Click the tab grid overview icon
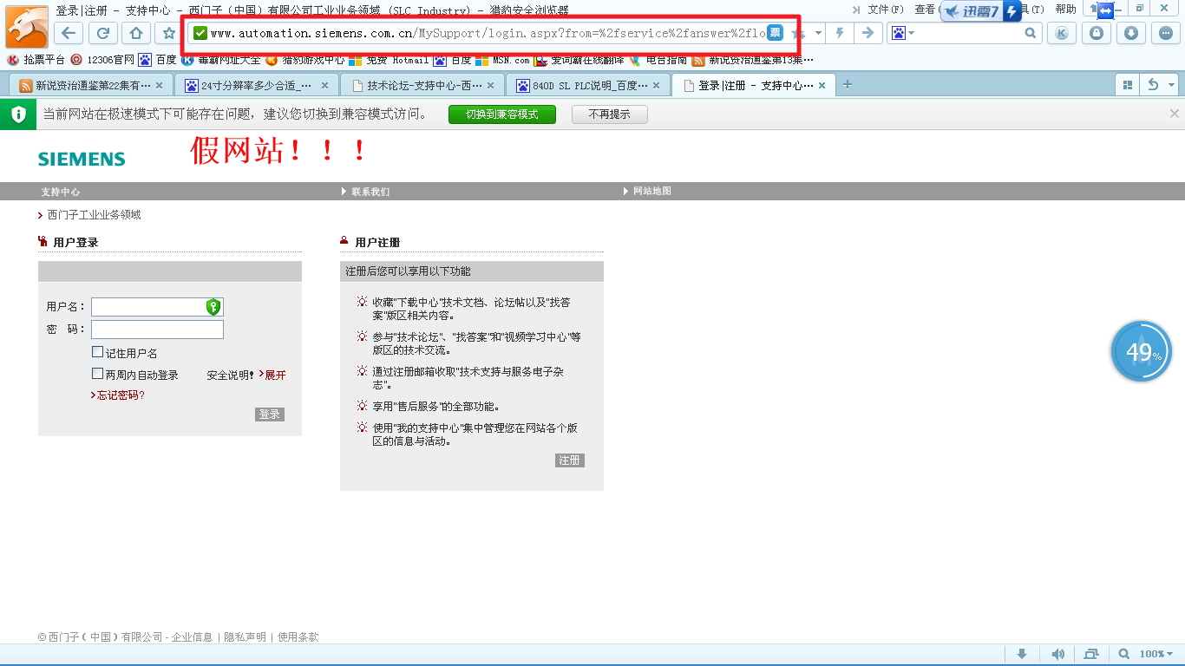Image resolution: width=1185 pixels, height=666 pixels. [x=1128, y=84]
